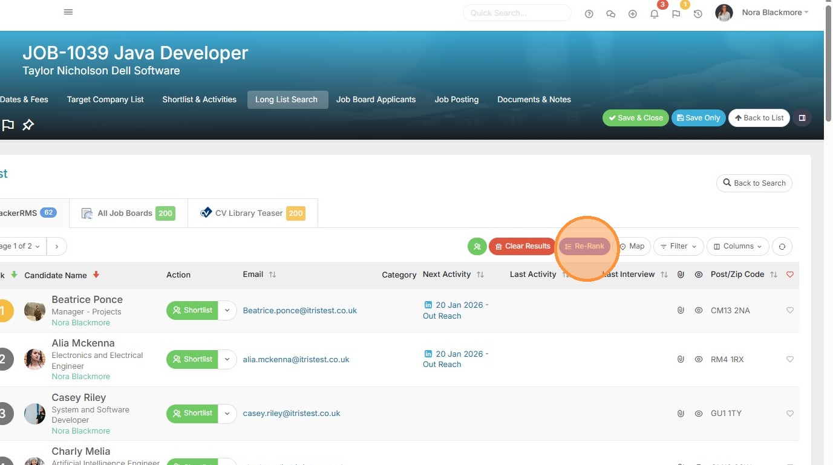Focus the Quick Search field
The image size is (833, 465).
click(517, 13)
